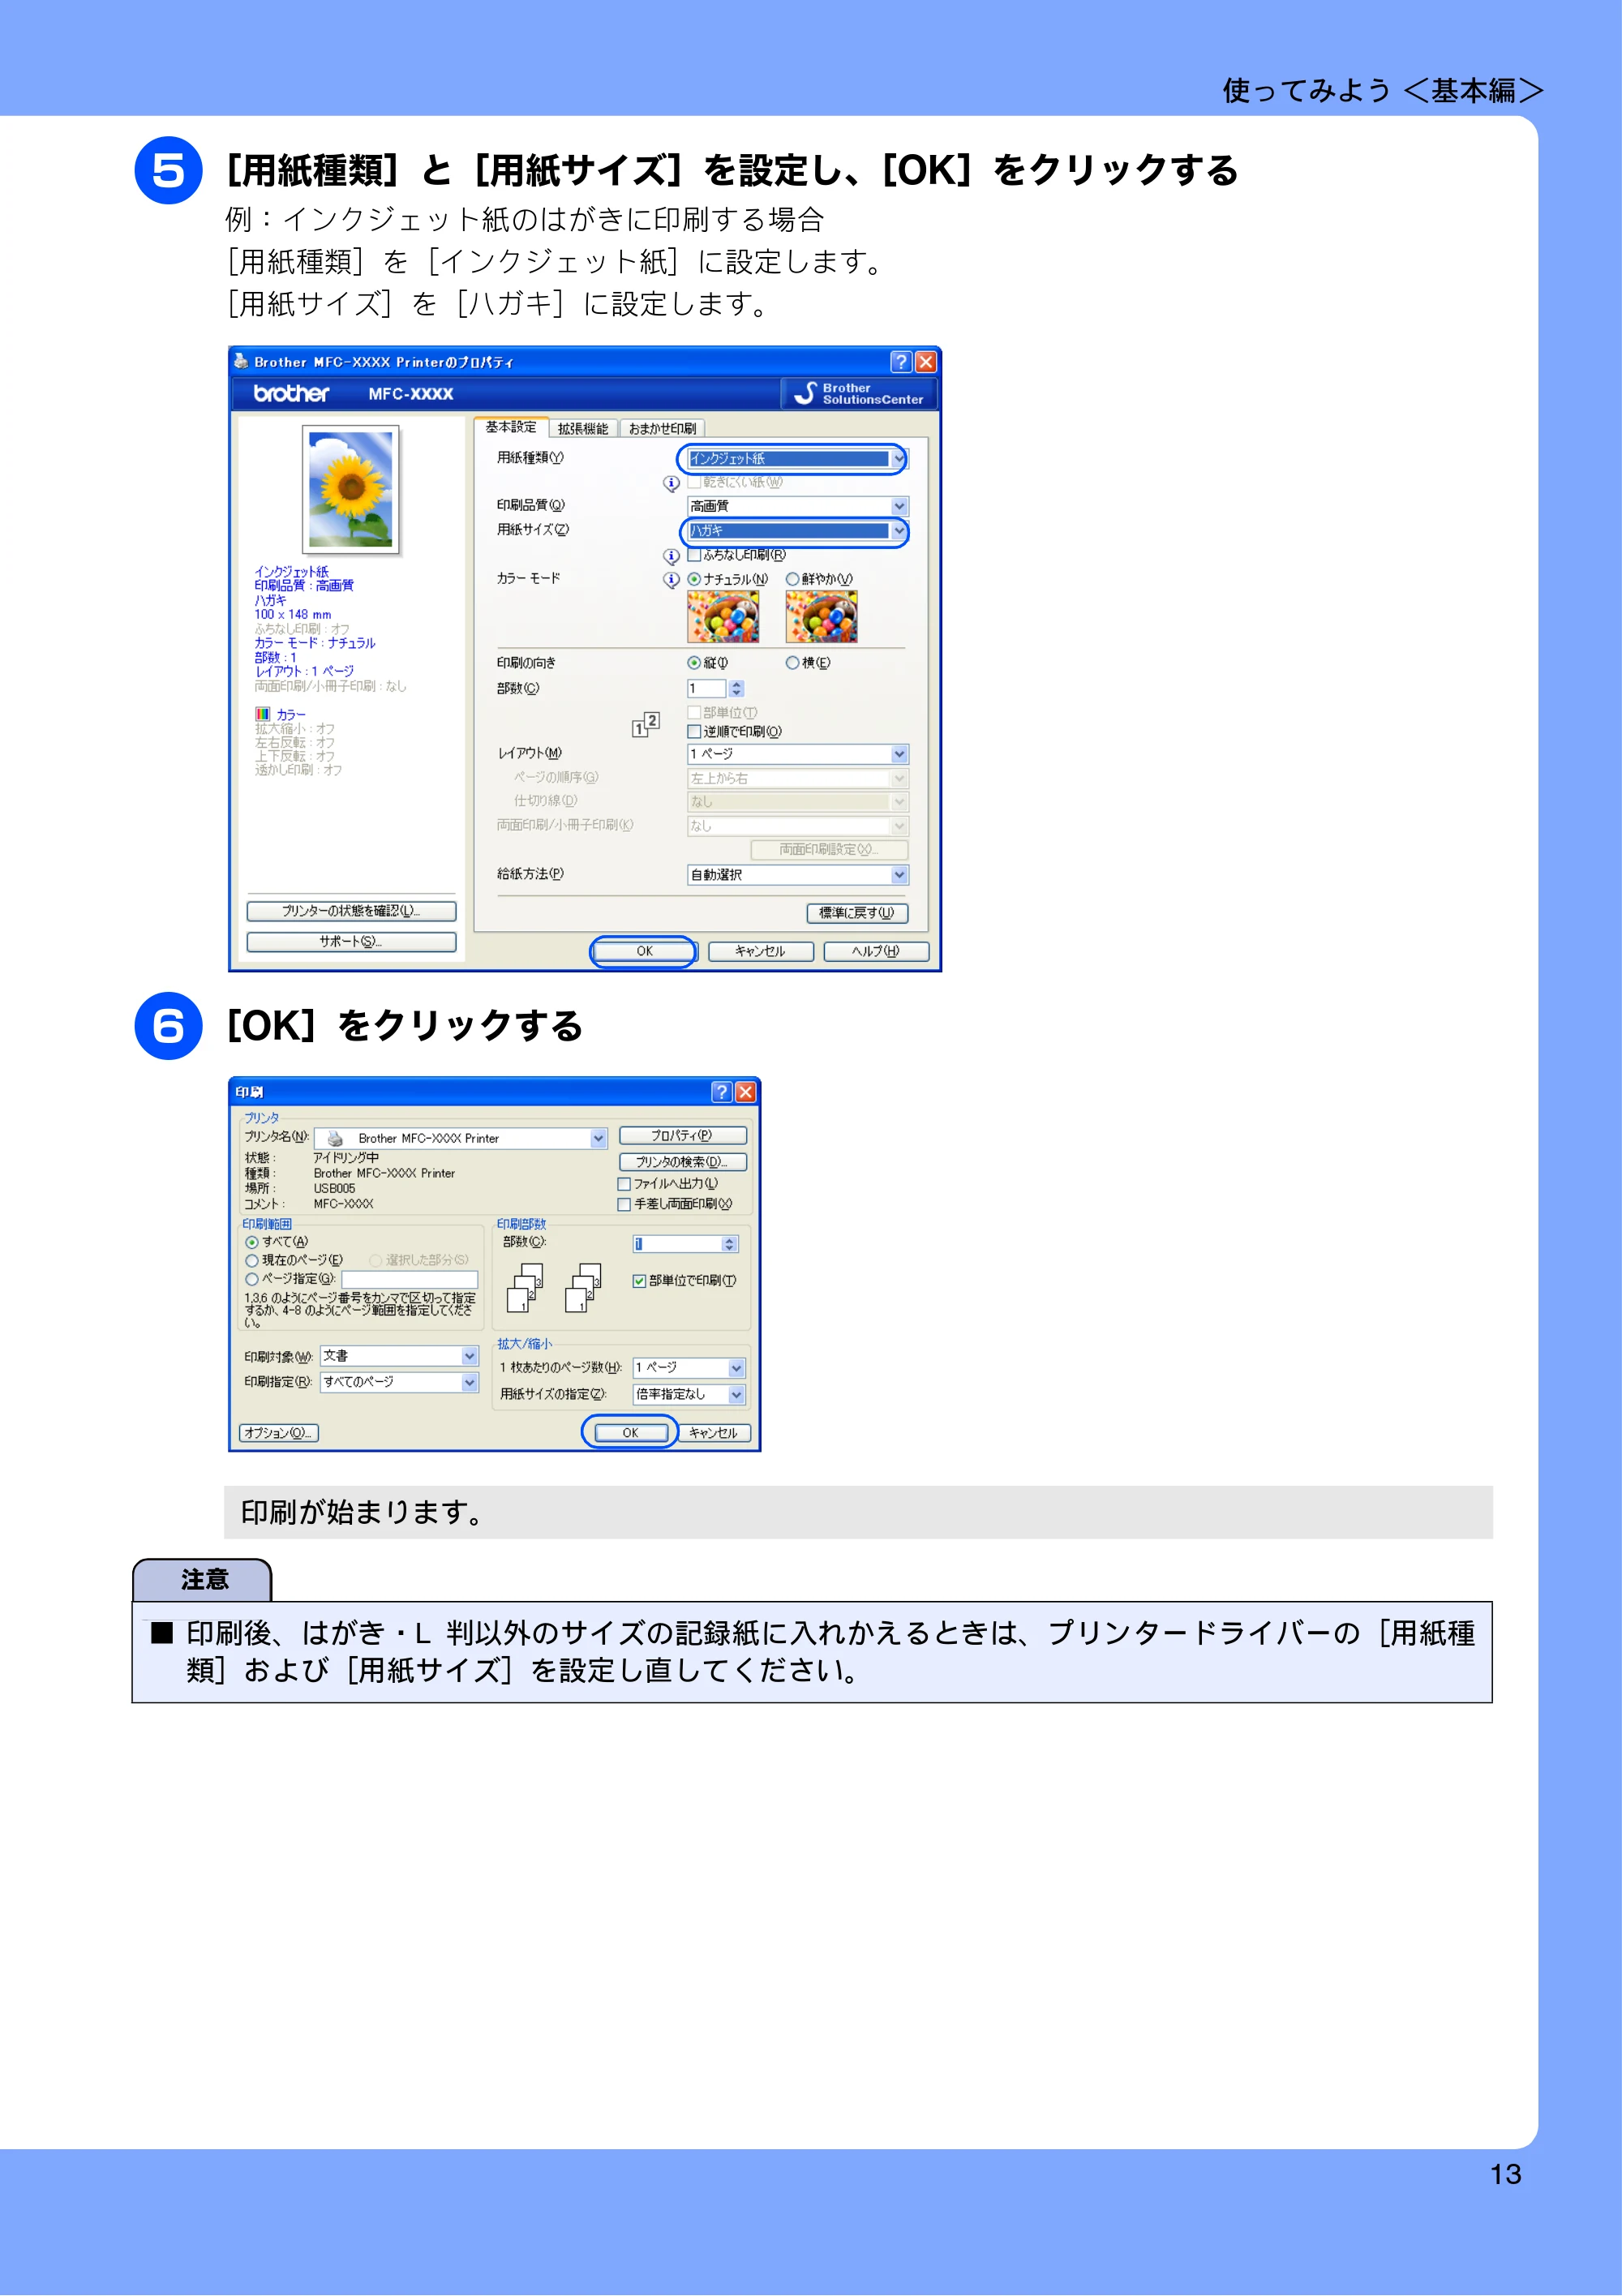
Task: Click the printer icon in printer name field
Action: click(x=335, y=1139)
